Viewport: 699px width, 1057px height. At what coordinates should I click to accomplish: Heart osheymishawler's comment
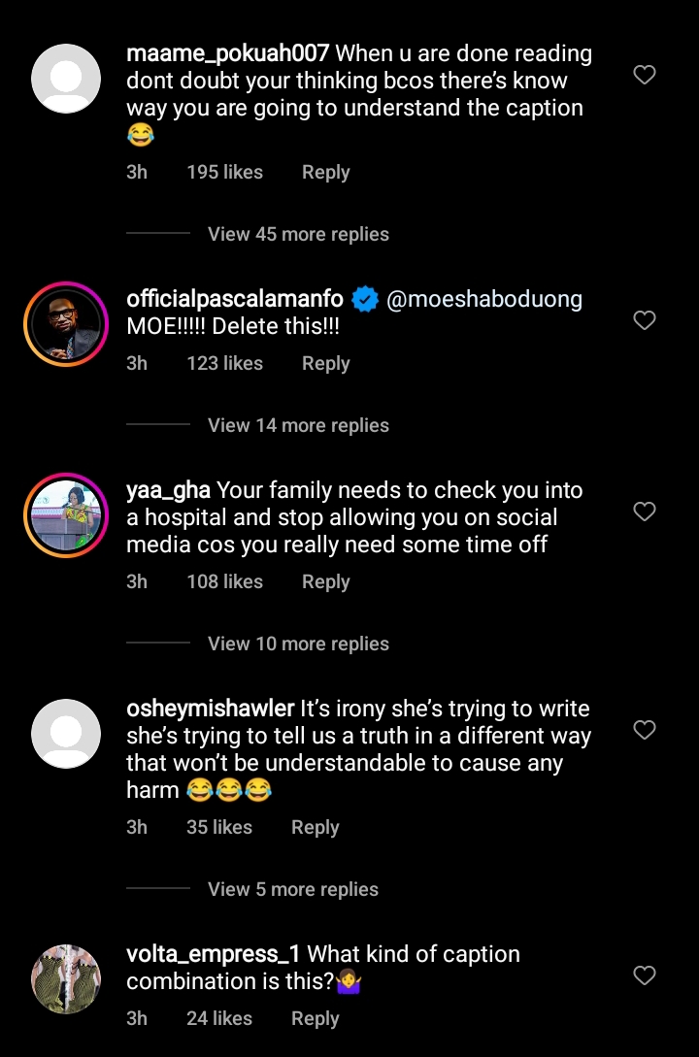645,730
